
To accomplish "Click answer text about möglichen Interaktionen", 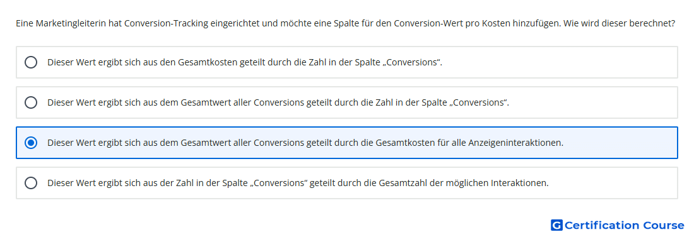I will tap(298, 183).
